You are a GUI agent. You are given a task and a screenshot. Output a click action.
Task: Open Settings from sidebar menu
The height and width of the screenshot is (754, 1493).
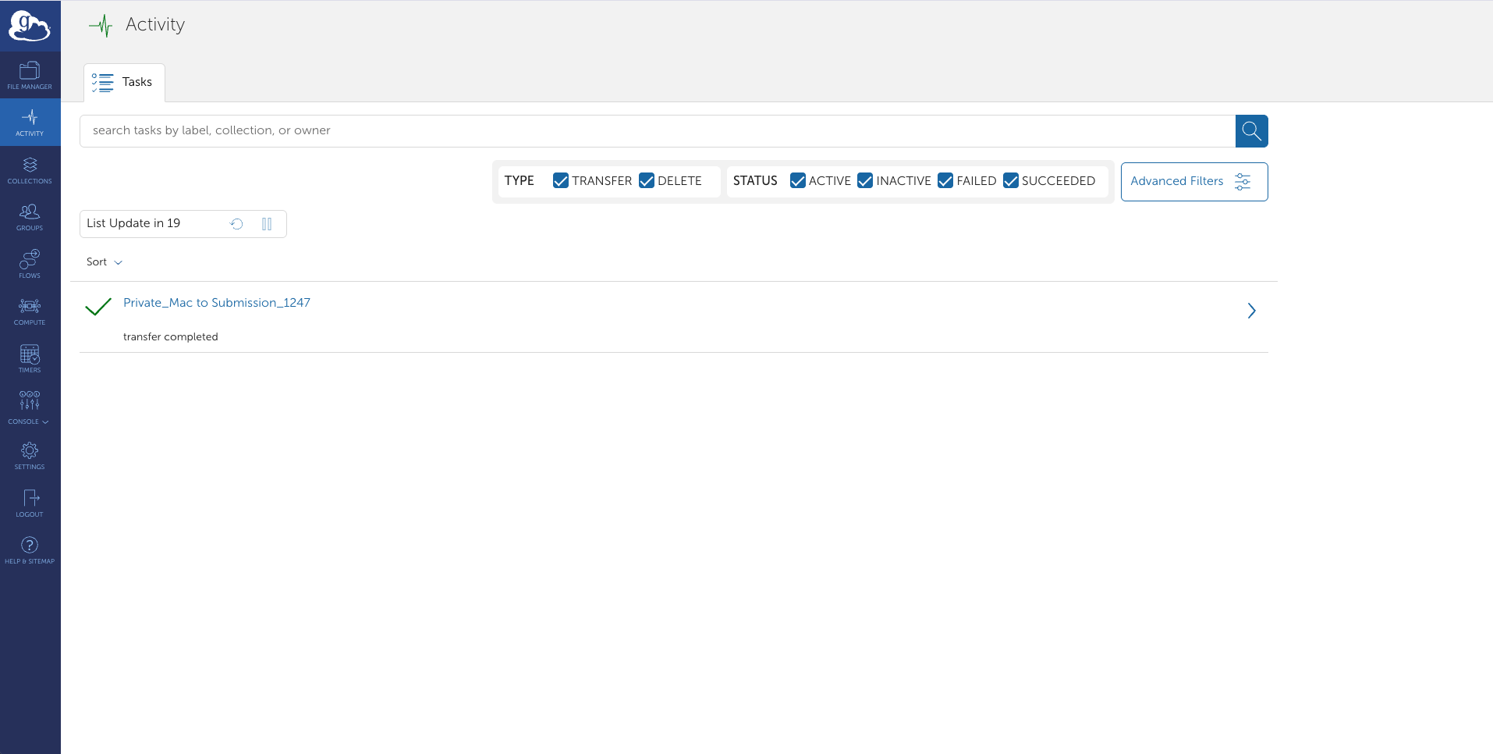pyautogui.click(x=30, y=456)
